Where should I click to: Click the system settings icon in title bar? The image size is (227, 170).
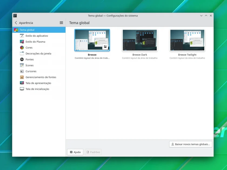tap(15, 15)
